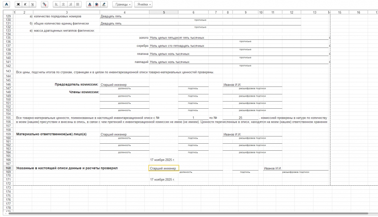Click date '17 ноября 2025 г.' in row 166

(x=162, y=160)
